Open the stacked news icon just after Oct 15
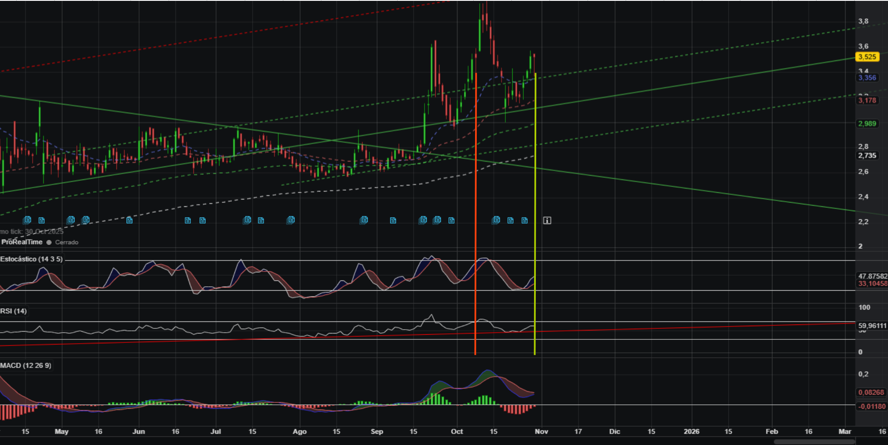Viewport: 888px width, 445px height. click(496, 220)
